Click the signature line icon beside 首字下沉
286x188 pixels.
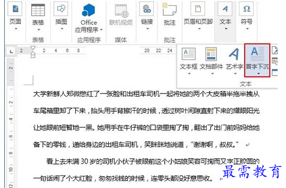tap(274, 51)
